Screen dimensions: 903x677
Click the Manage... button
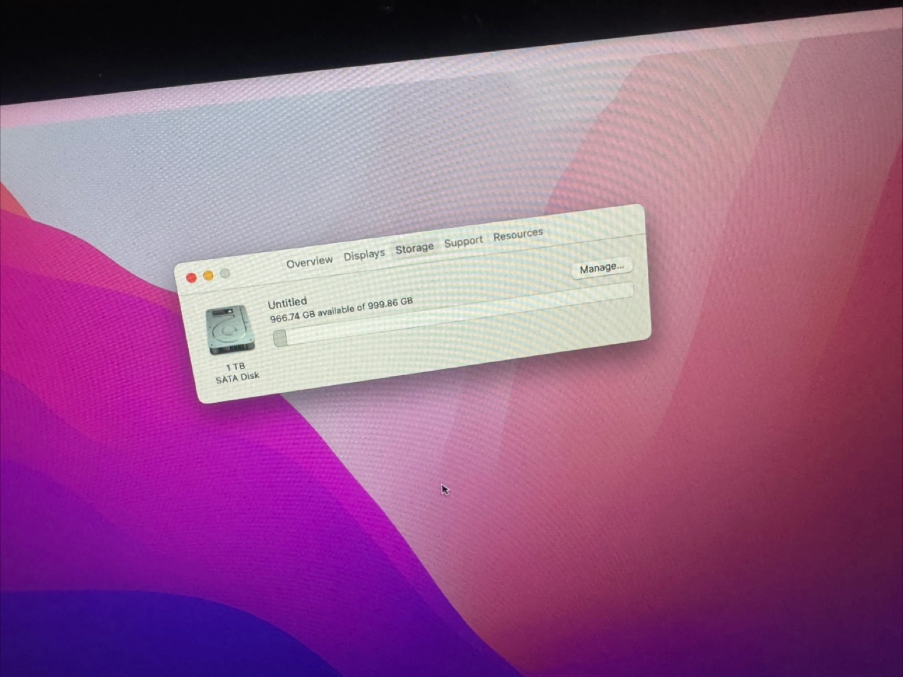(601, 268)
